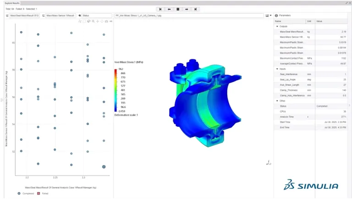Select the End Time row
This screenshot has height=199, width=352.
pyautogui.click(x=311, y=127)
